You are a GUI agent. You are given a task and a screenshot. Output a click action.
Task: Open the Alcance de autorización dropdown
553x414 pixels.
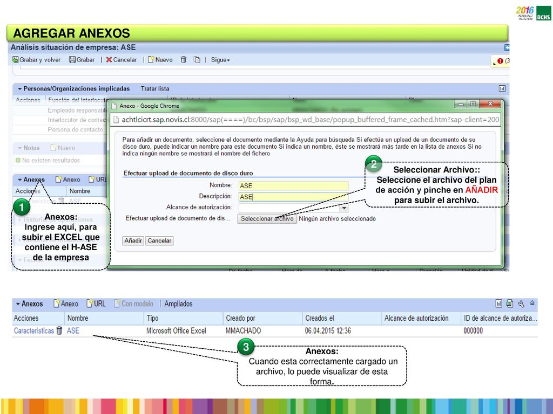[344, 208]
